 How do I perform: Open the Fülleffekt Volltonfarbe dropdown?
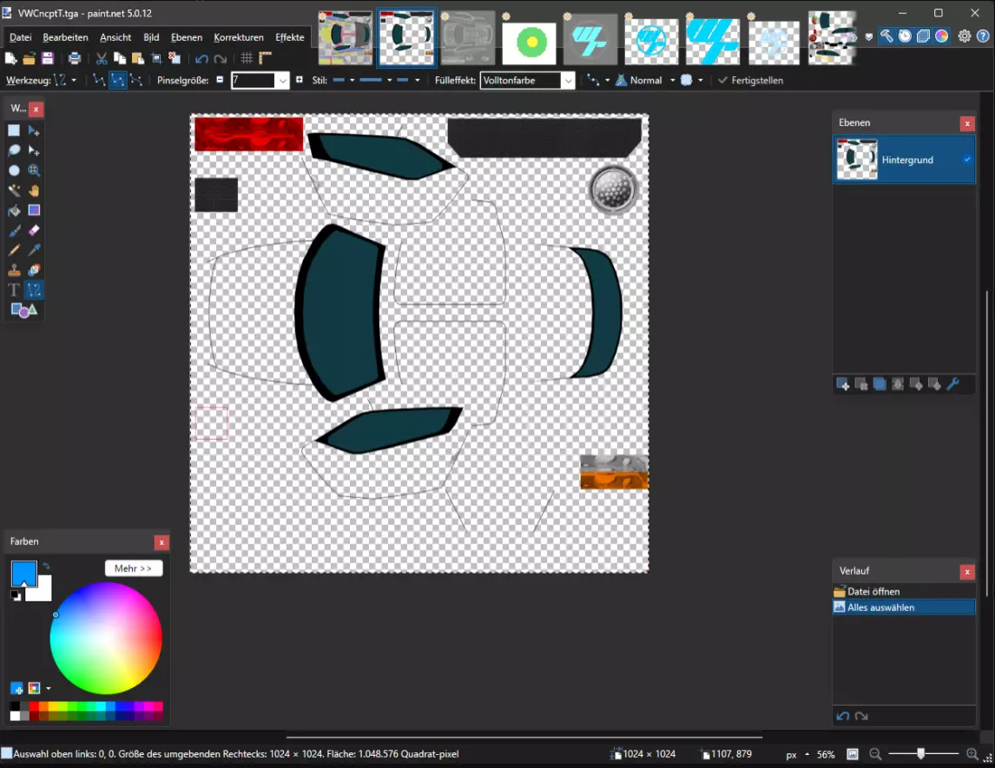[x=568, y=81]
